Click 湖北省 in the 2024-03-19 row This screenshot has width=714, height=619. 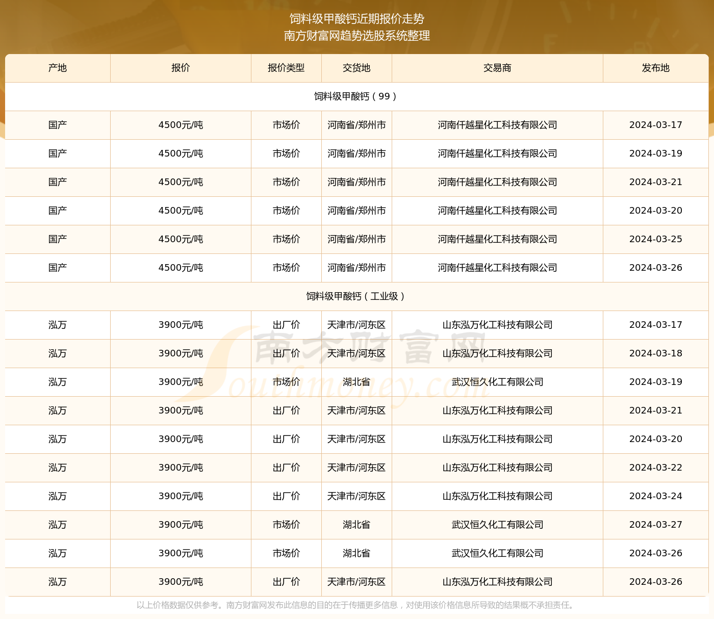click(356, 382)
